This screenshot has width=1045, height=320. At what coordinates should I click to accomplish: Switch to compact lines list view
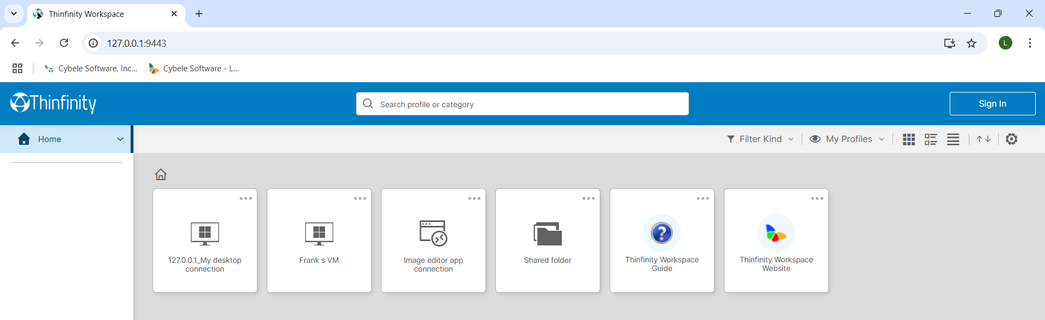point(953,139)
